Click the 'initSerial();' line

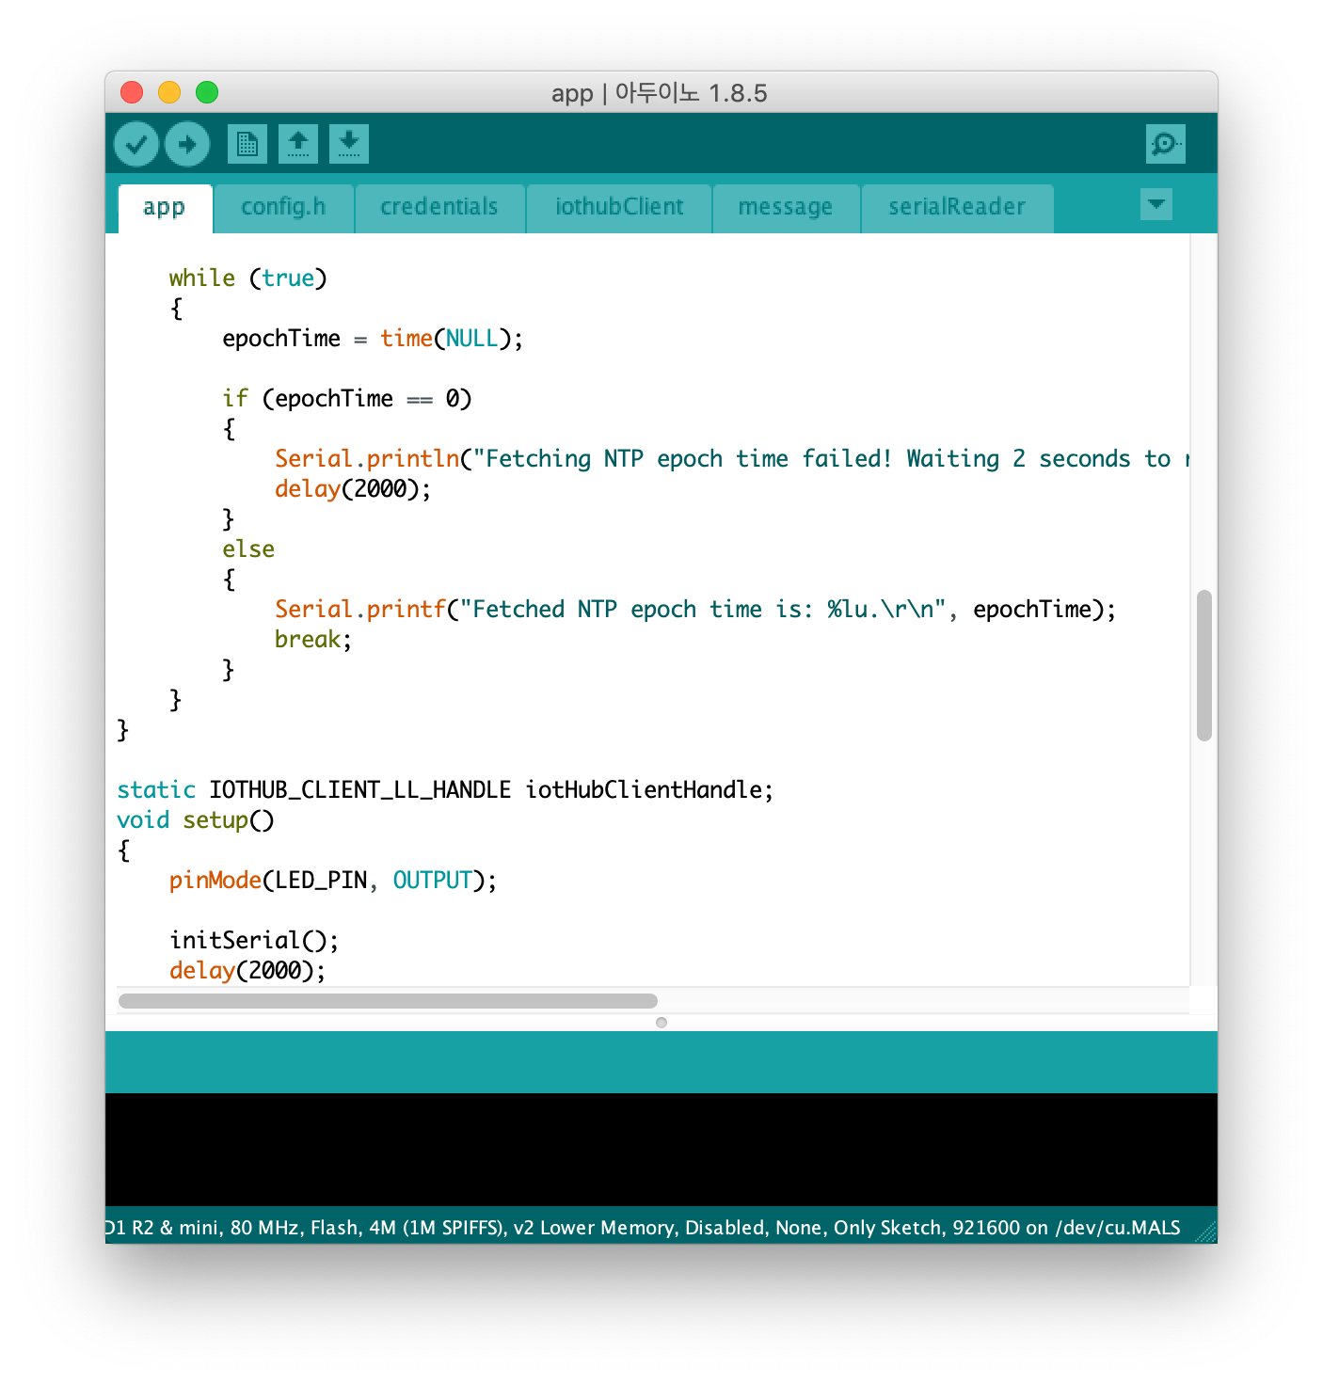[254, 941]
